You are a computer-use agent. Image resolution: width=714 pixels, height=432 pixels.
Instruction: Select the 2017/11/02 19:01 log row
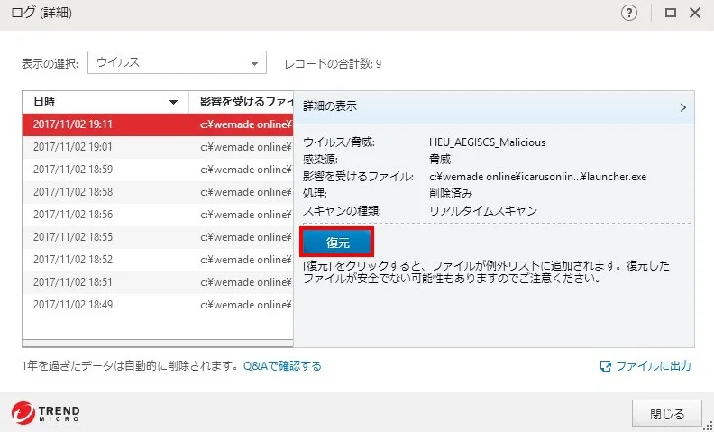point(158,147)
